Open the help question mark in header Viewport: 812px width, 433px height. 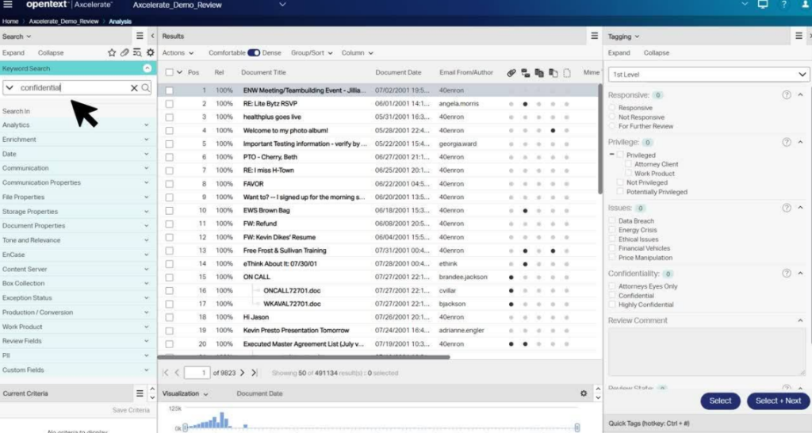784,5
